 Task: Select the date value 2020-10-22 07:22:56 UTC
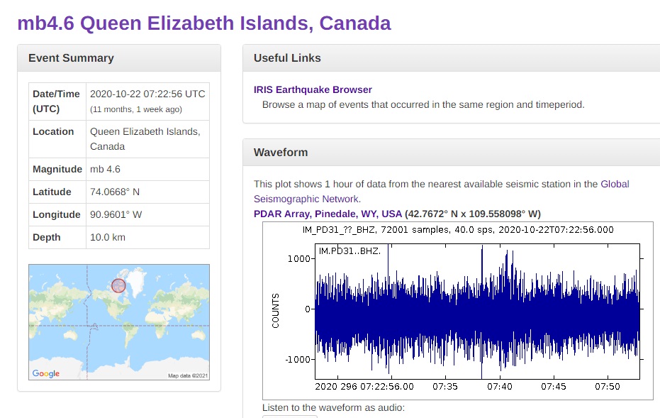click(147, 94)
